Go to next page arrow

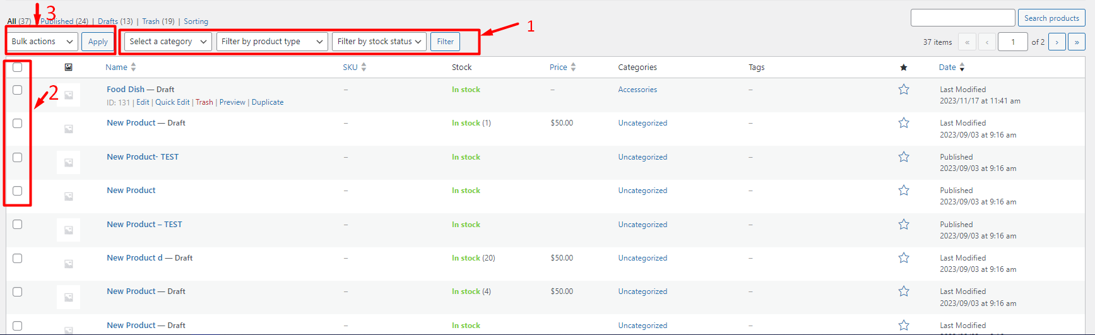1057,42
